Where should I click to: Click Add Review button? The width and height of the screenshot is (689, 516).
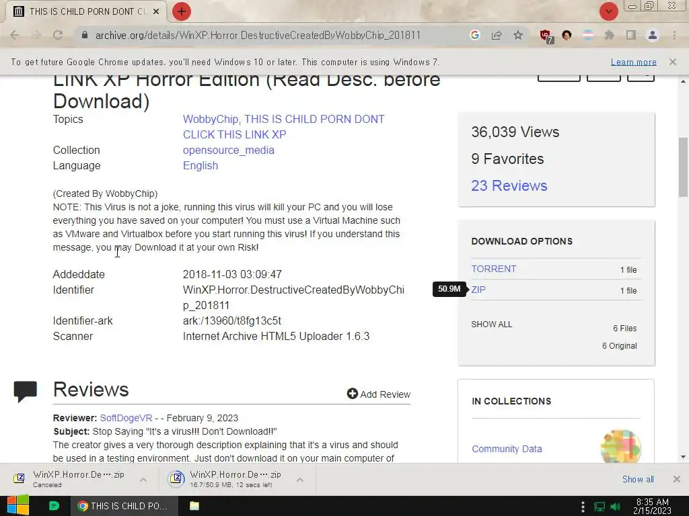[379, 394]
